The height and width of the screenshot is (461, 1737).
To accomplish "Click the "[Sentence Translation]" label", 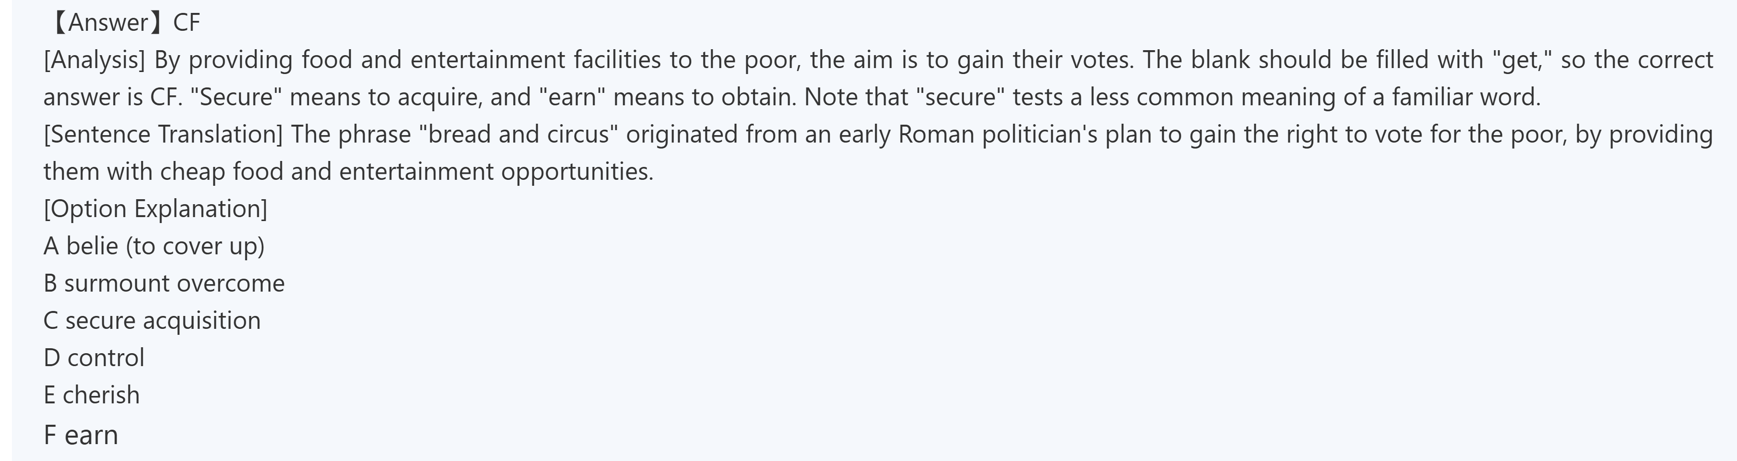I will coord(163,134).
